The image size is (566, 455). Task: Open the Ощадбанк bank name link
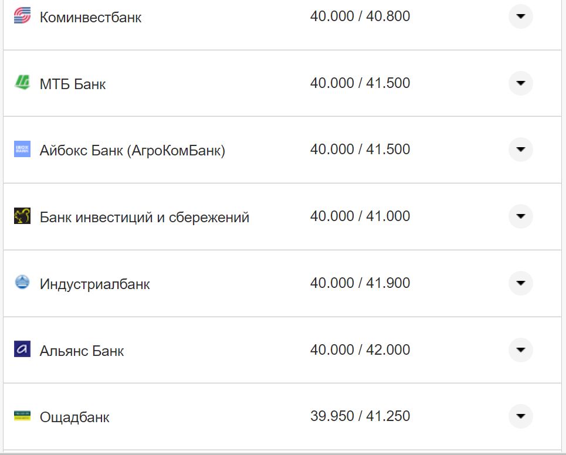(74, 417)
